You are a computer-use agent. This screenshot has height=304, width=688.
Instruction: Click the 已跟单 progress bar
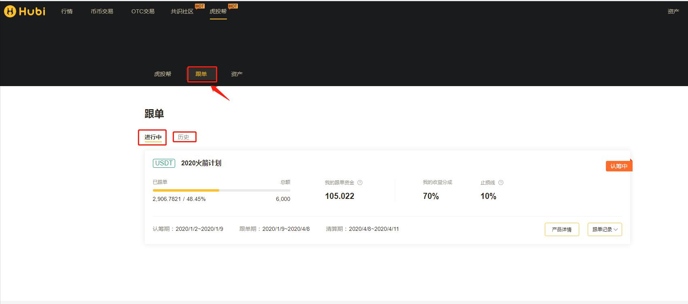(x=222, y=190)
